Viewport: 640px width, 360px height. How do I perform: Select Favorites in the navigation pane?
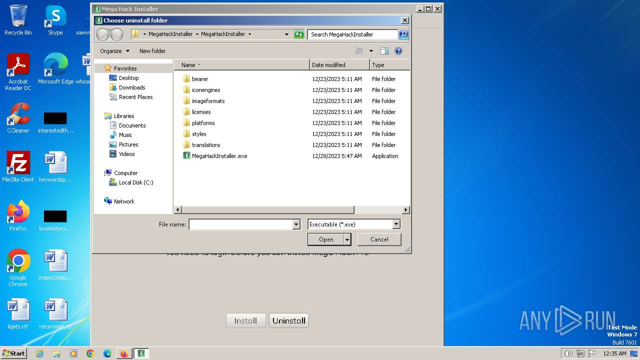(x=125, y=68)
